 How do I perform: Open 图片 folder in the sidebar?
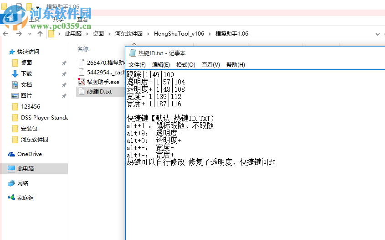[26, 96]
